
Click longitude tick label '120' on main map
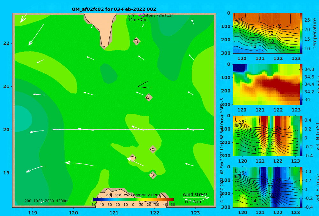(x=73, y=213)
